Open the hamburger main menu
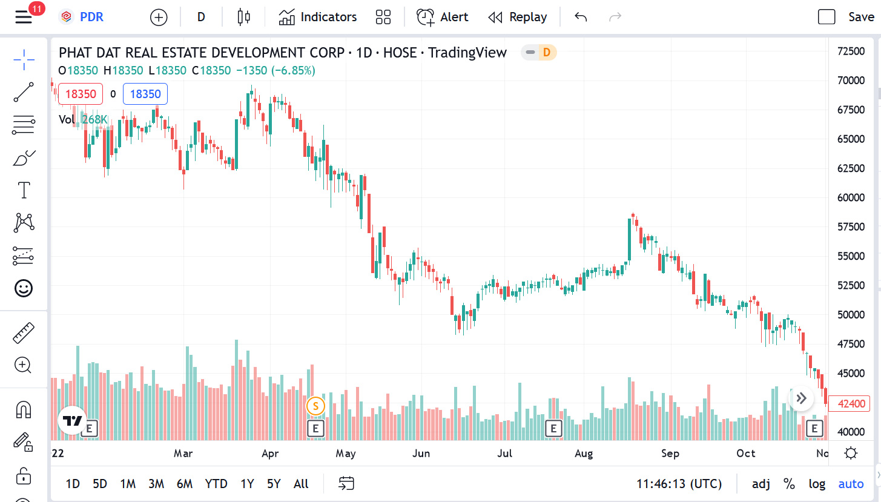Viewport: 881px width, 502px height. [24, 17]
